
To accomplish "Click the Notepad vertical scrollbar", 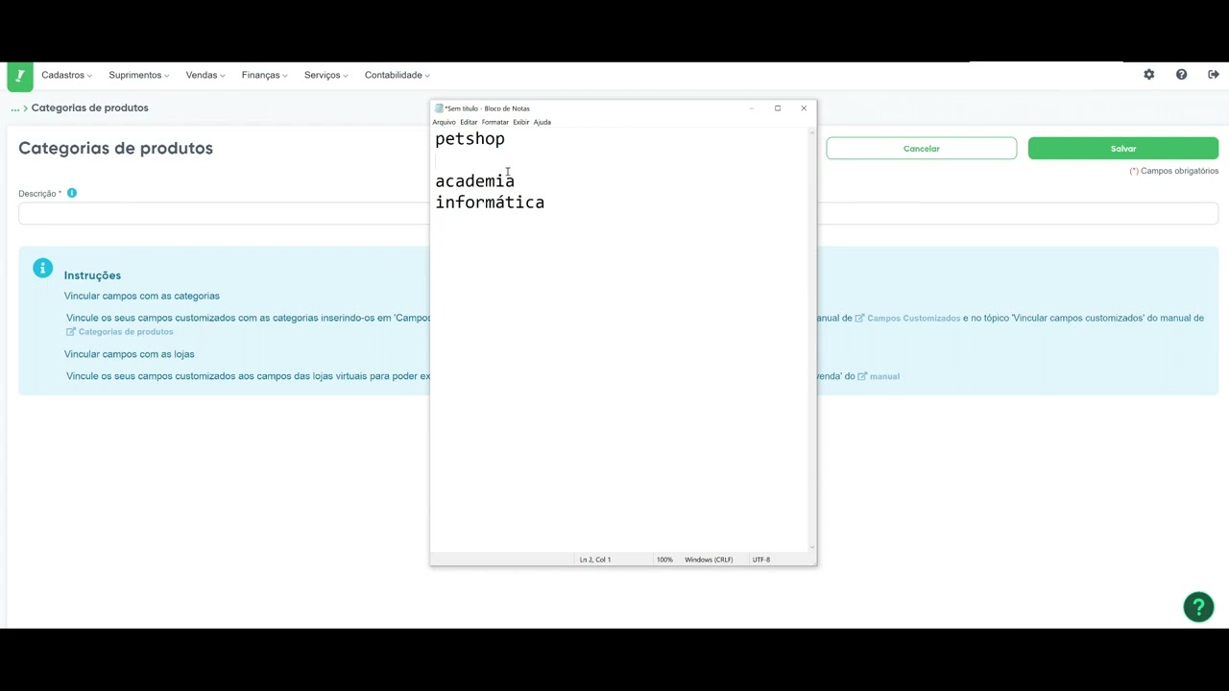I will click(812, 340).
